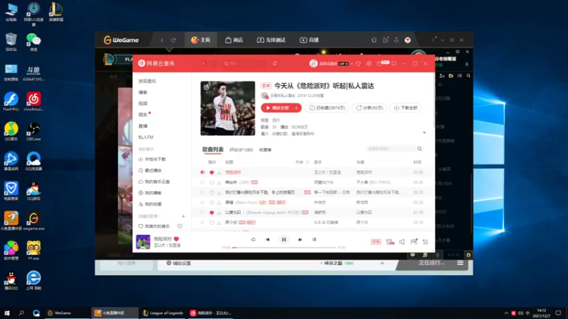This screenshot has height=319, width=568.
Task: Switch to comments tab (871289)
Action: (x=241, y=150)
